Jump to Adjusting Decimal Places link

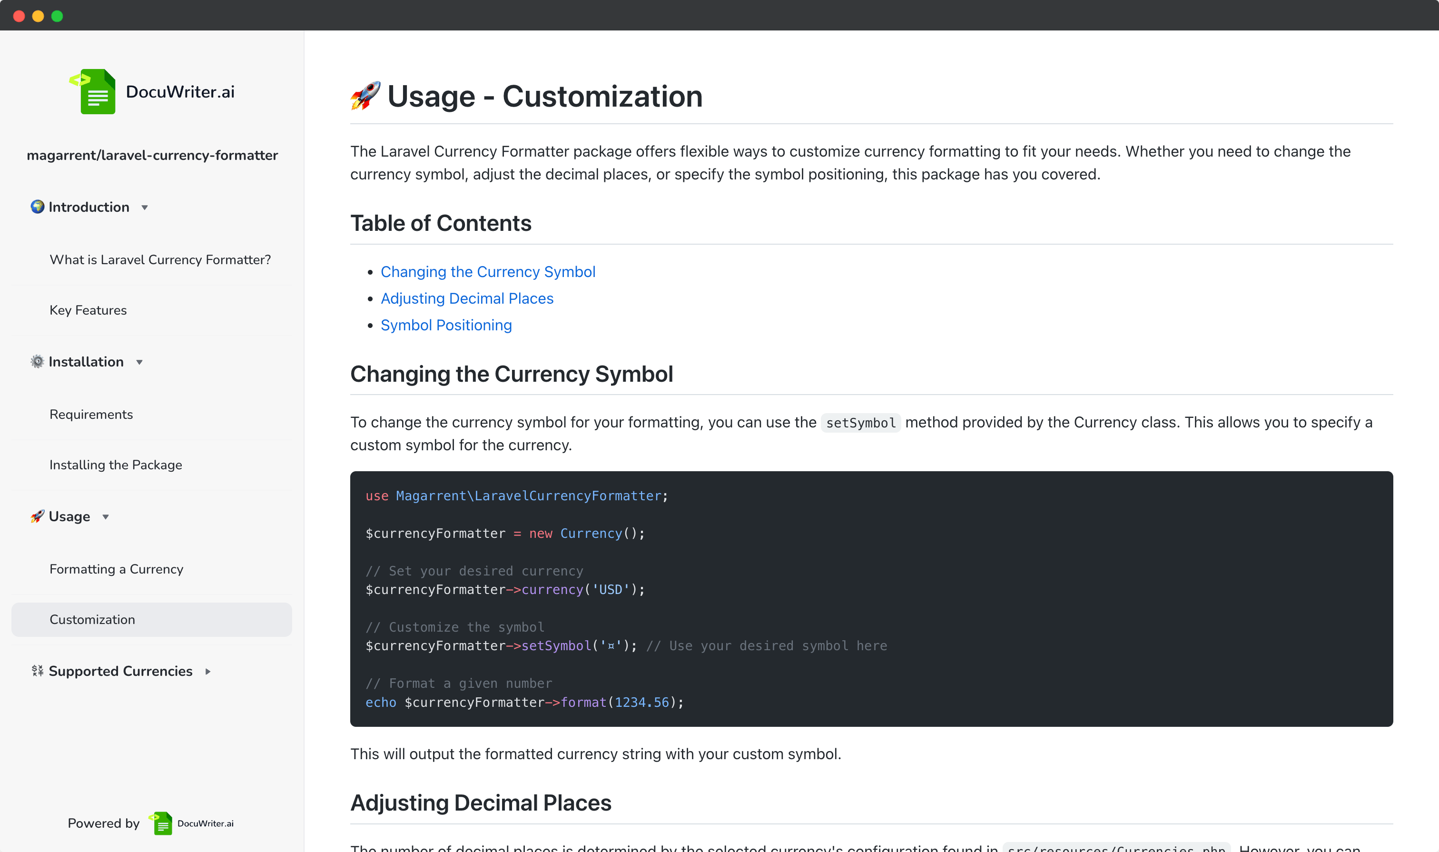coord(467,298)
